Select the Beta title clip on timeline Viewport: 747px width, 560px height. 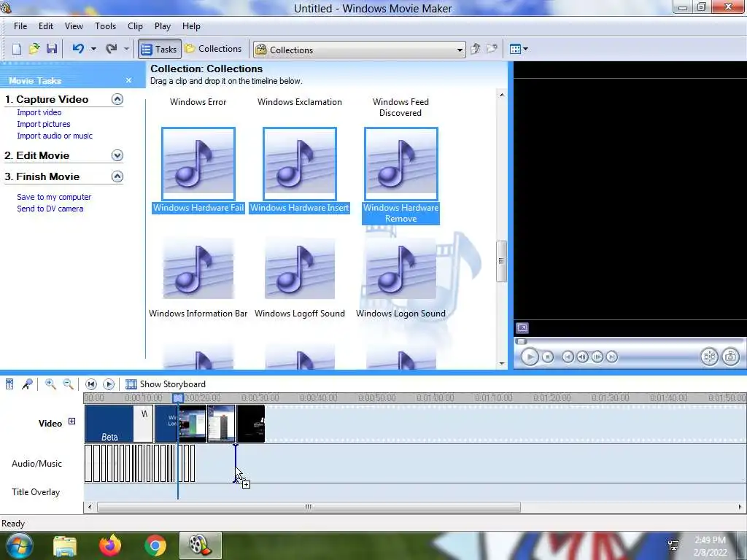119,424
